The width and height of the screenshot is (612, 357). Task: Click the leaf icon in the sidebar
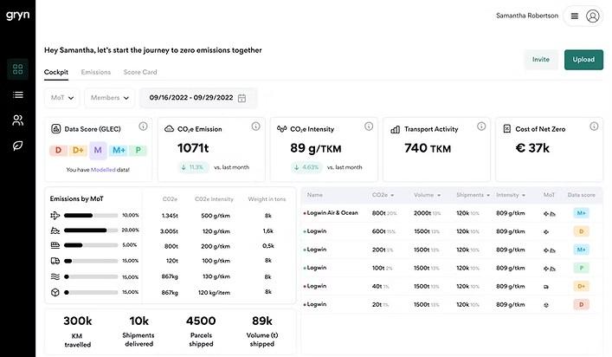[x=17, y=146]
